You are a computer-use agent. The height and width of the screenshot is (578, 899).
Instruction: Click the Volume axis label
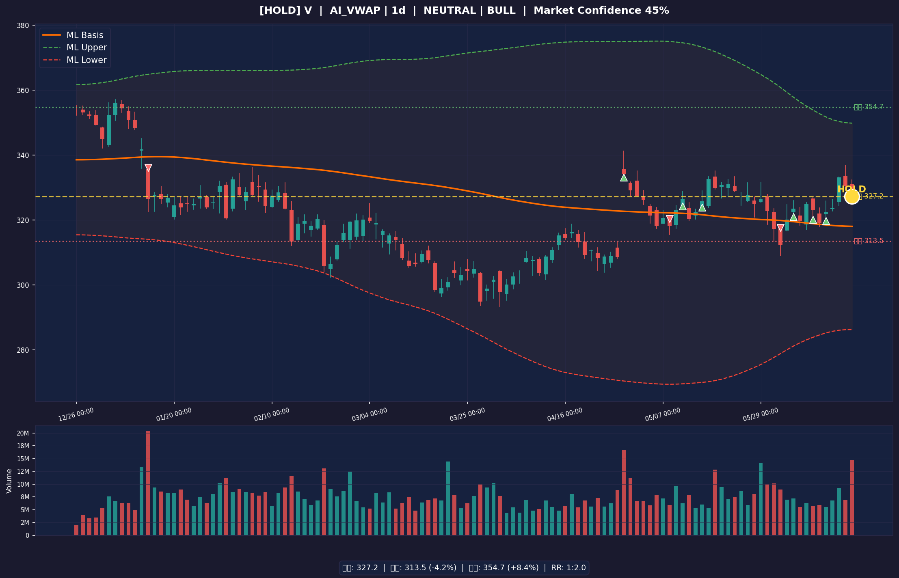point(9,481)
